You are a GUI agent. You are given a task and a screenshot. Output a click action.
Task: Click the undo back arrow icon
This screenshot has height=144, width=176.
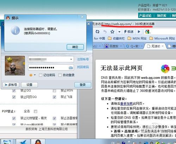coord(105,32)
